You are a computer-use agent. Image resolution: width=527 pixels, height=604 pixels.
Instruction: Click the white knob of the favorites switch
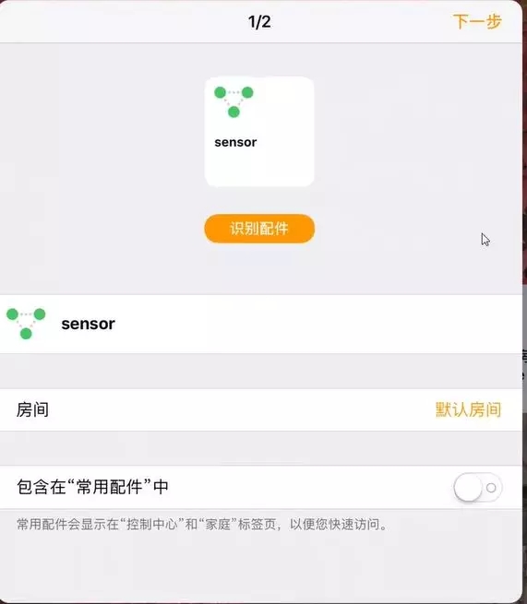[x=468, y=488]
